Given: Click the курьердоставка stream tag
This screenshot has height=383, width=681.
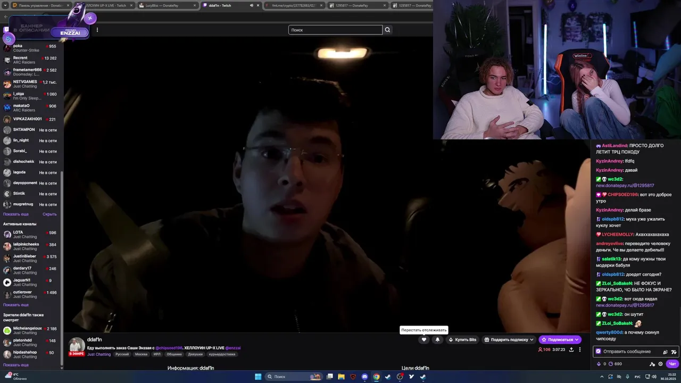Looking at the screenshot, I should [222, 354].
